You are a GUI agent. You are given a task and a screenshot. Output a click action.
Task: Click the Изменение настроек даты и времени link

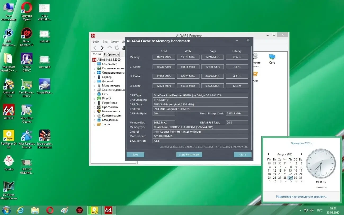pyautogui.click(x=301, y=196)
